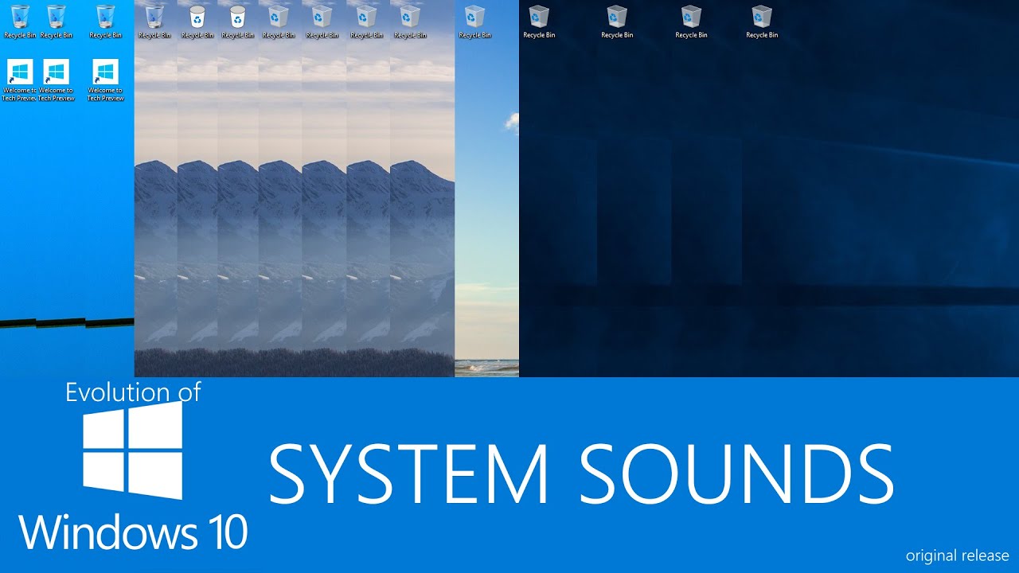This screenshot has height=573, width=1019.
Task: Open the rightmost Welcome to Tech Preview shortcut
Action: coord(105,80)
